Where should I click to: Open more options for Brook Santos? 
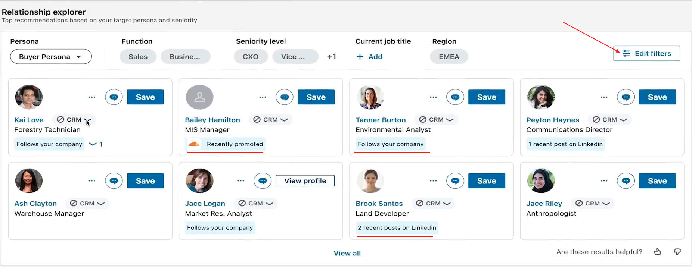pos(433,181)
